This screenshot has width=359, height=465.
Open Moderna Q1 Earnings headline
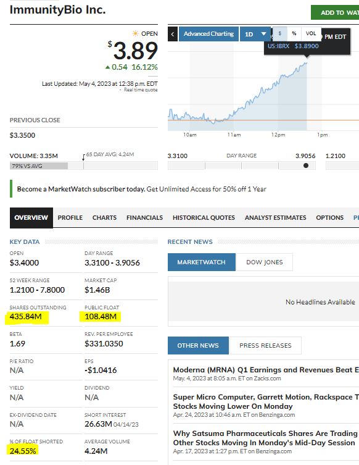[x=266, y=370]
